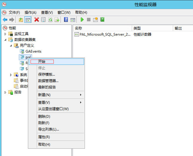The width and height of the screenshot is (193, 156).
Task: Select the 用户定义 tree item
Action: (x=27, y=46)
